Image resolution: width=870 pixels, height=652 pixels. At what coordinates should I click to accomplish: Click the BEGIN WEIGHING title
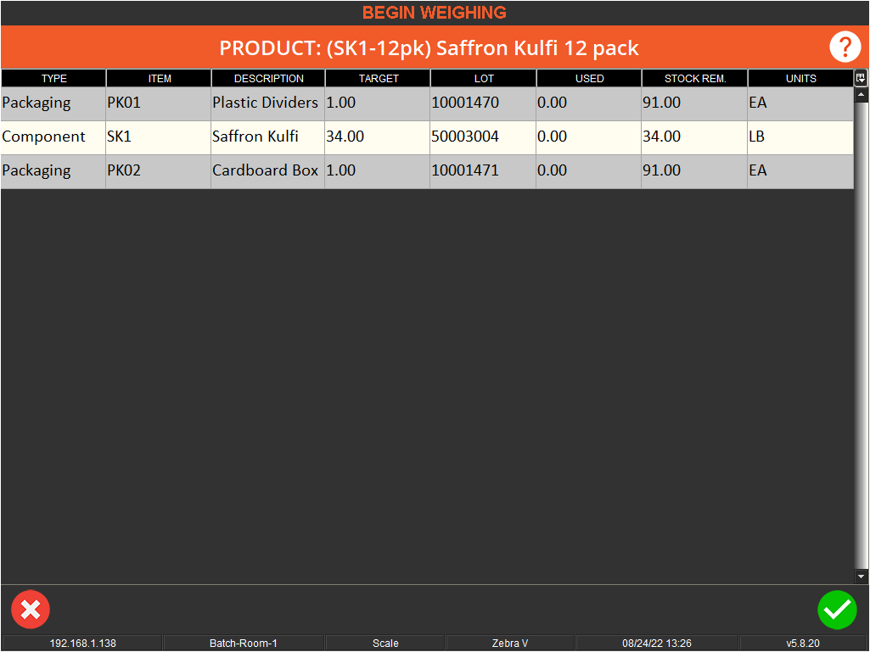tap(435, 12)
